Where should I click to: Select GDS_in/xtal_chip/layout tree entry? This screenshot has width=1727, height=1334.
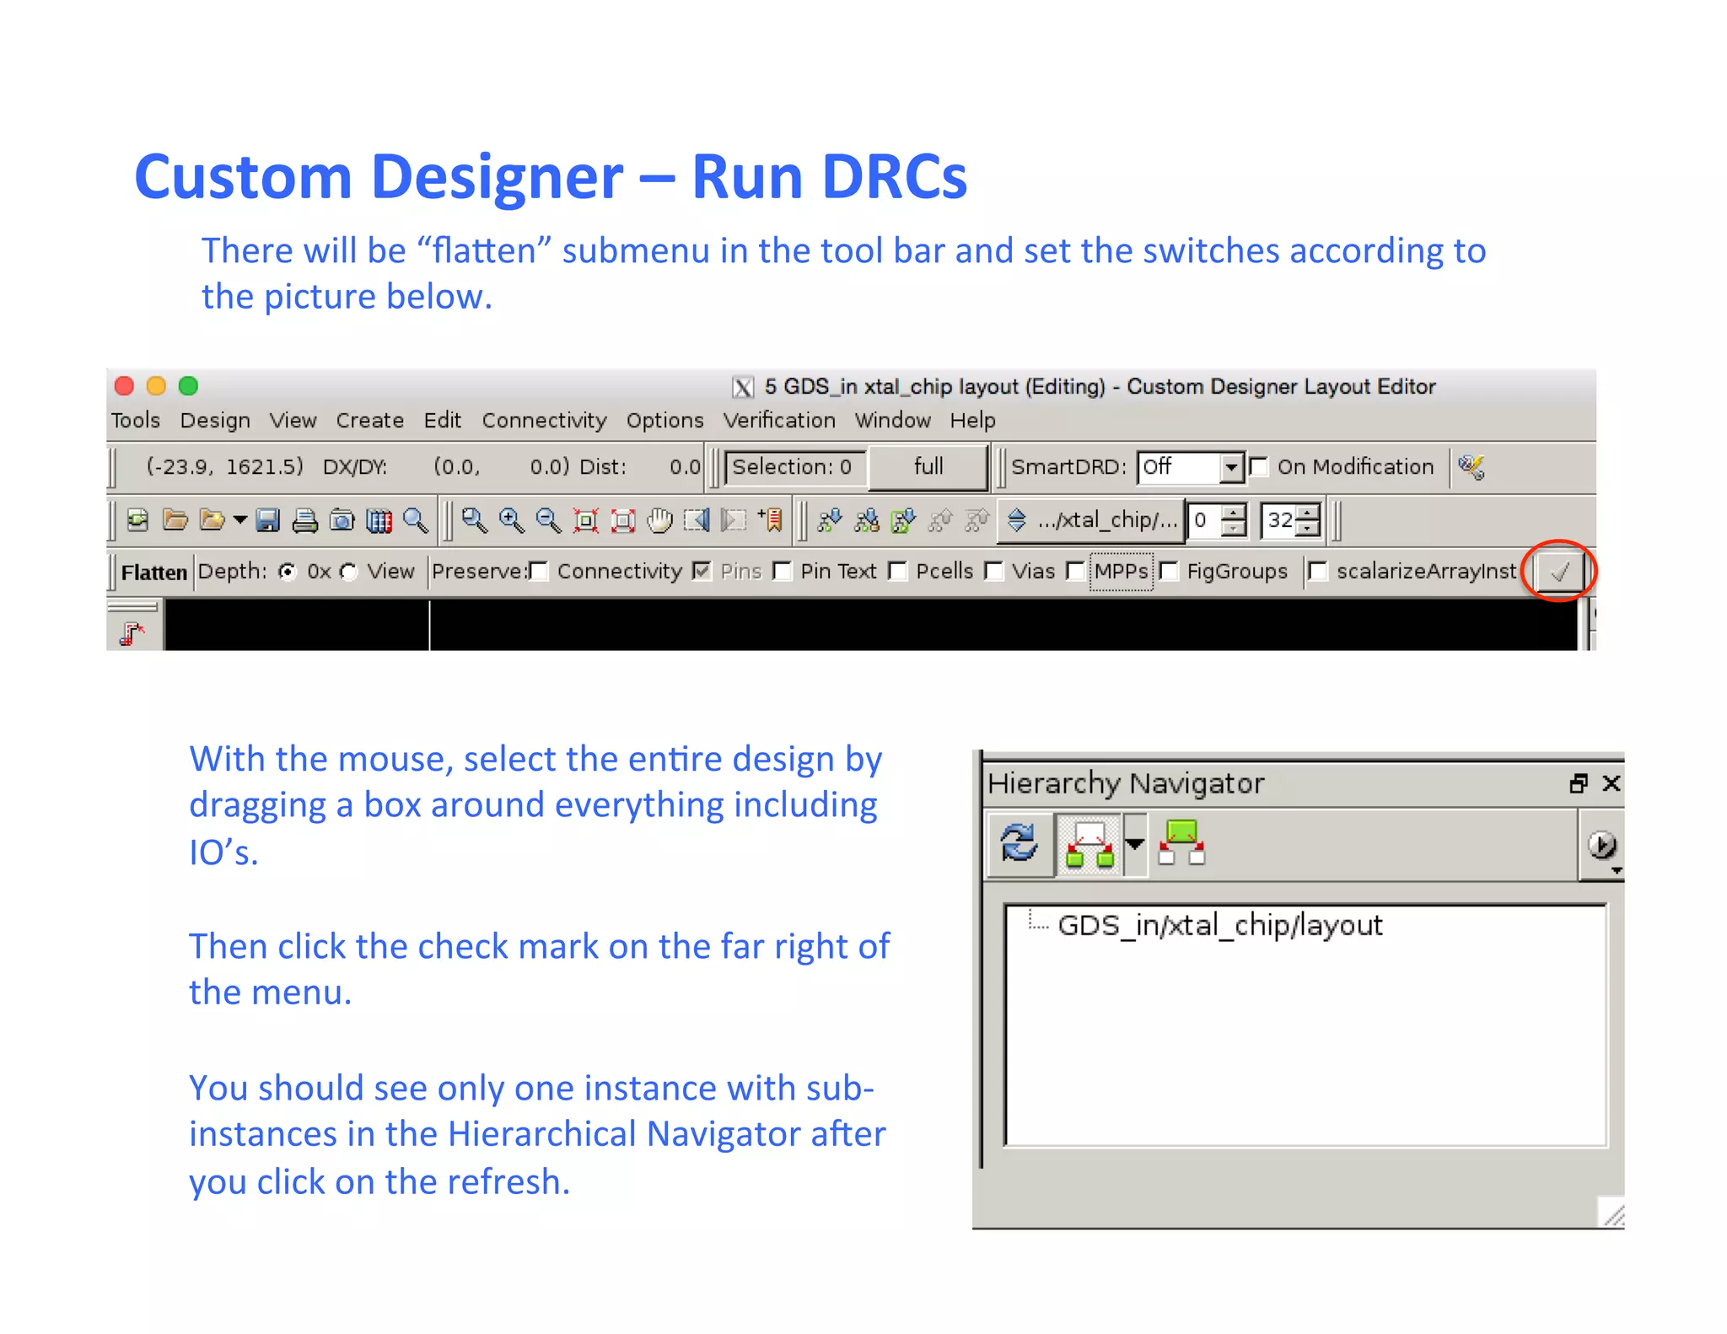[1219, 925]
